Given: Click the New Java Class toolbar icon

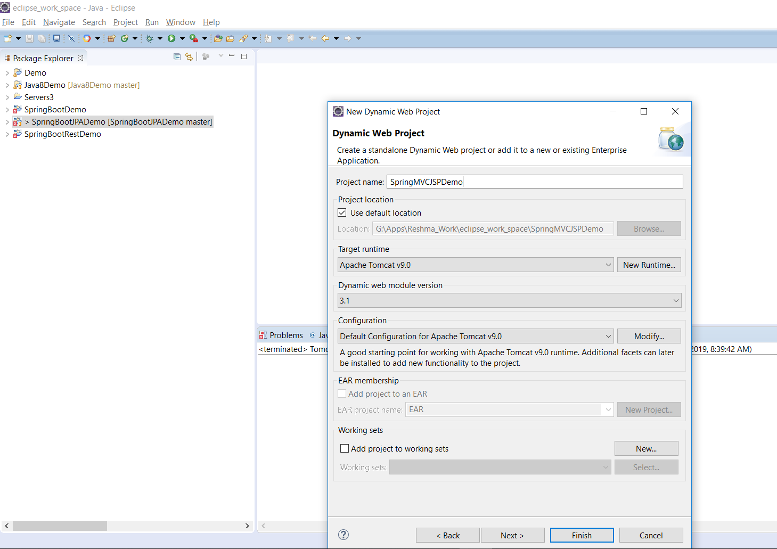Looking at the screenshot, I should pos(125,38).
